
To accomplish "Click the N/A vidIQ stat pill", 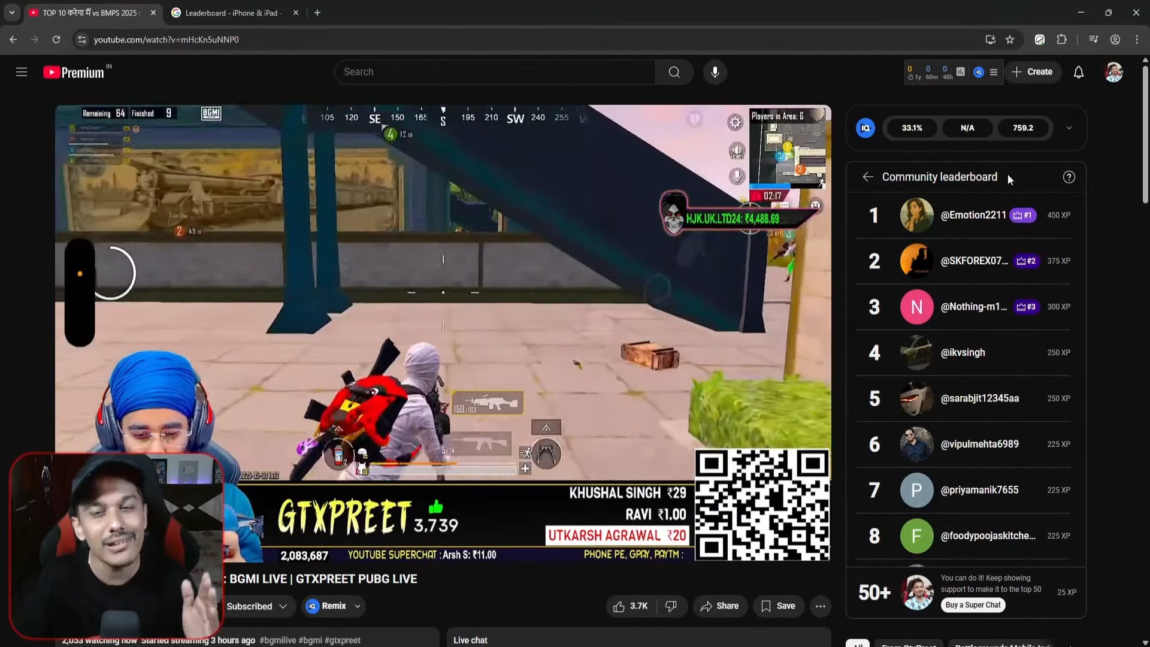I will (967, 128).
